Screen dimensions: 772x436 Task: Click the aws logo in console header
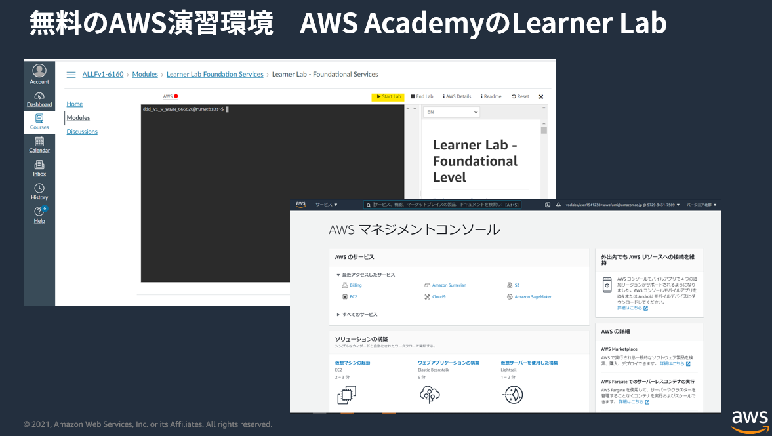300,204
